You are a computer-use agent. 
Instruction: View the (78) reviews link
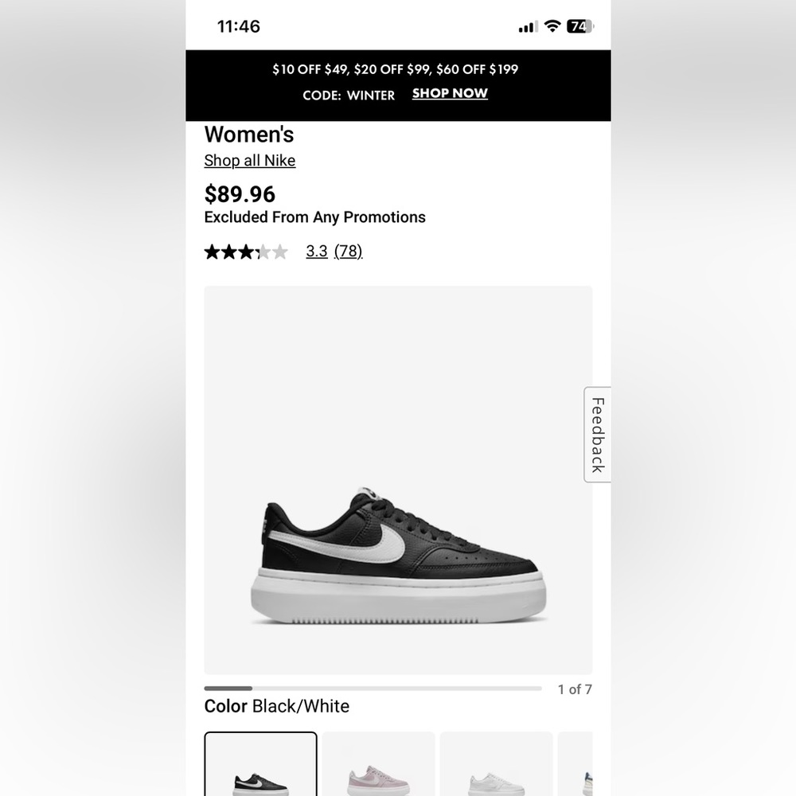(348, 252)
